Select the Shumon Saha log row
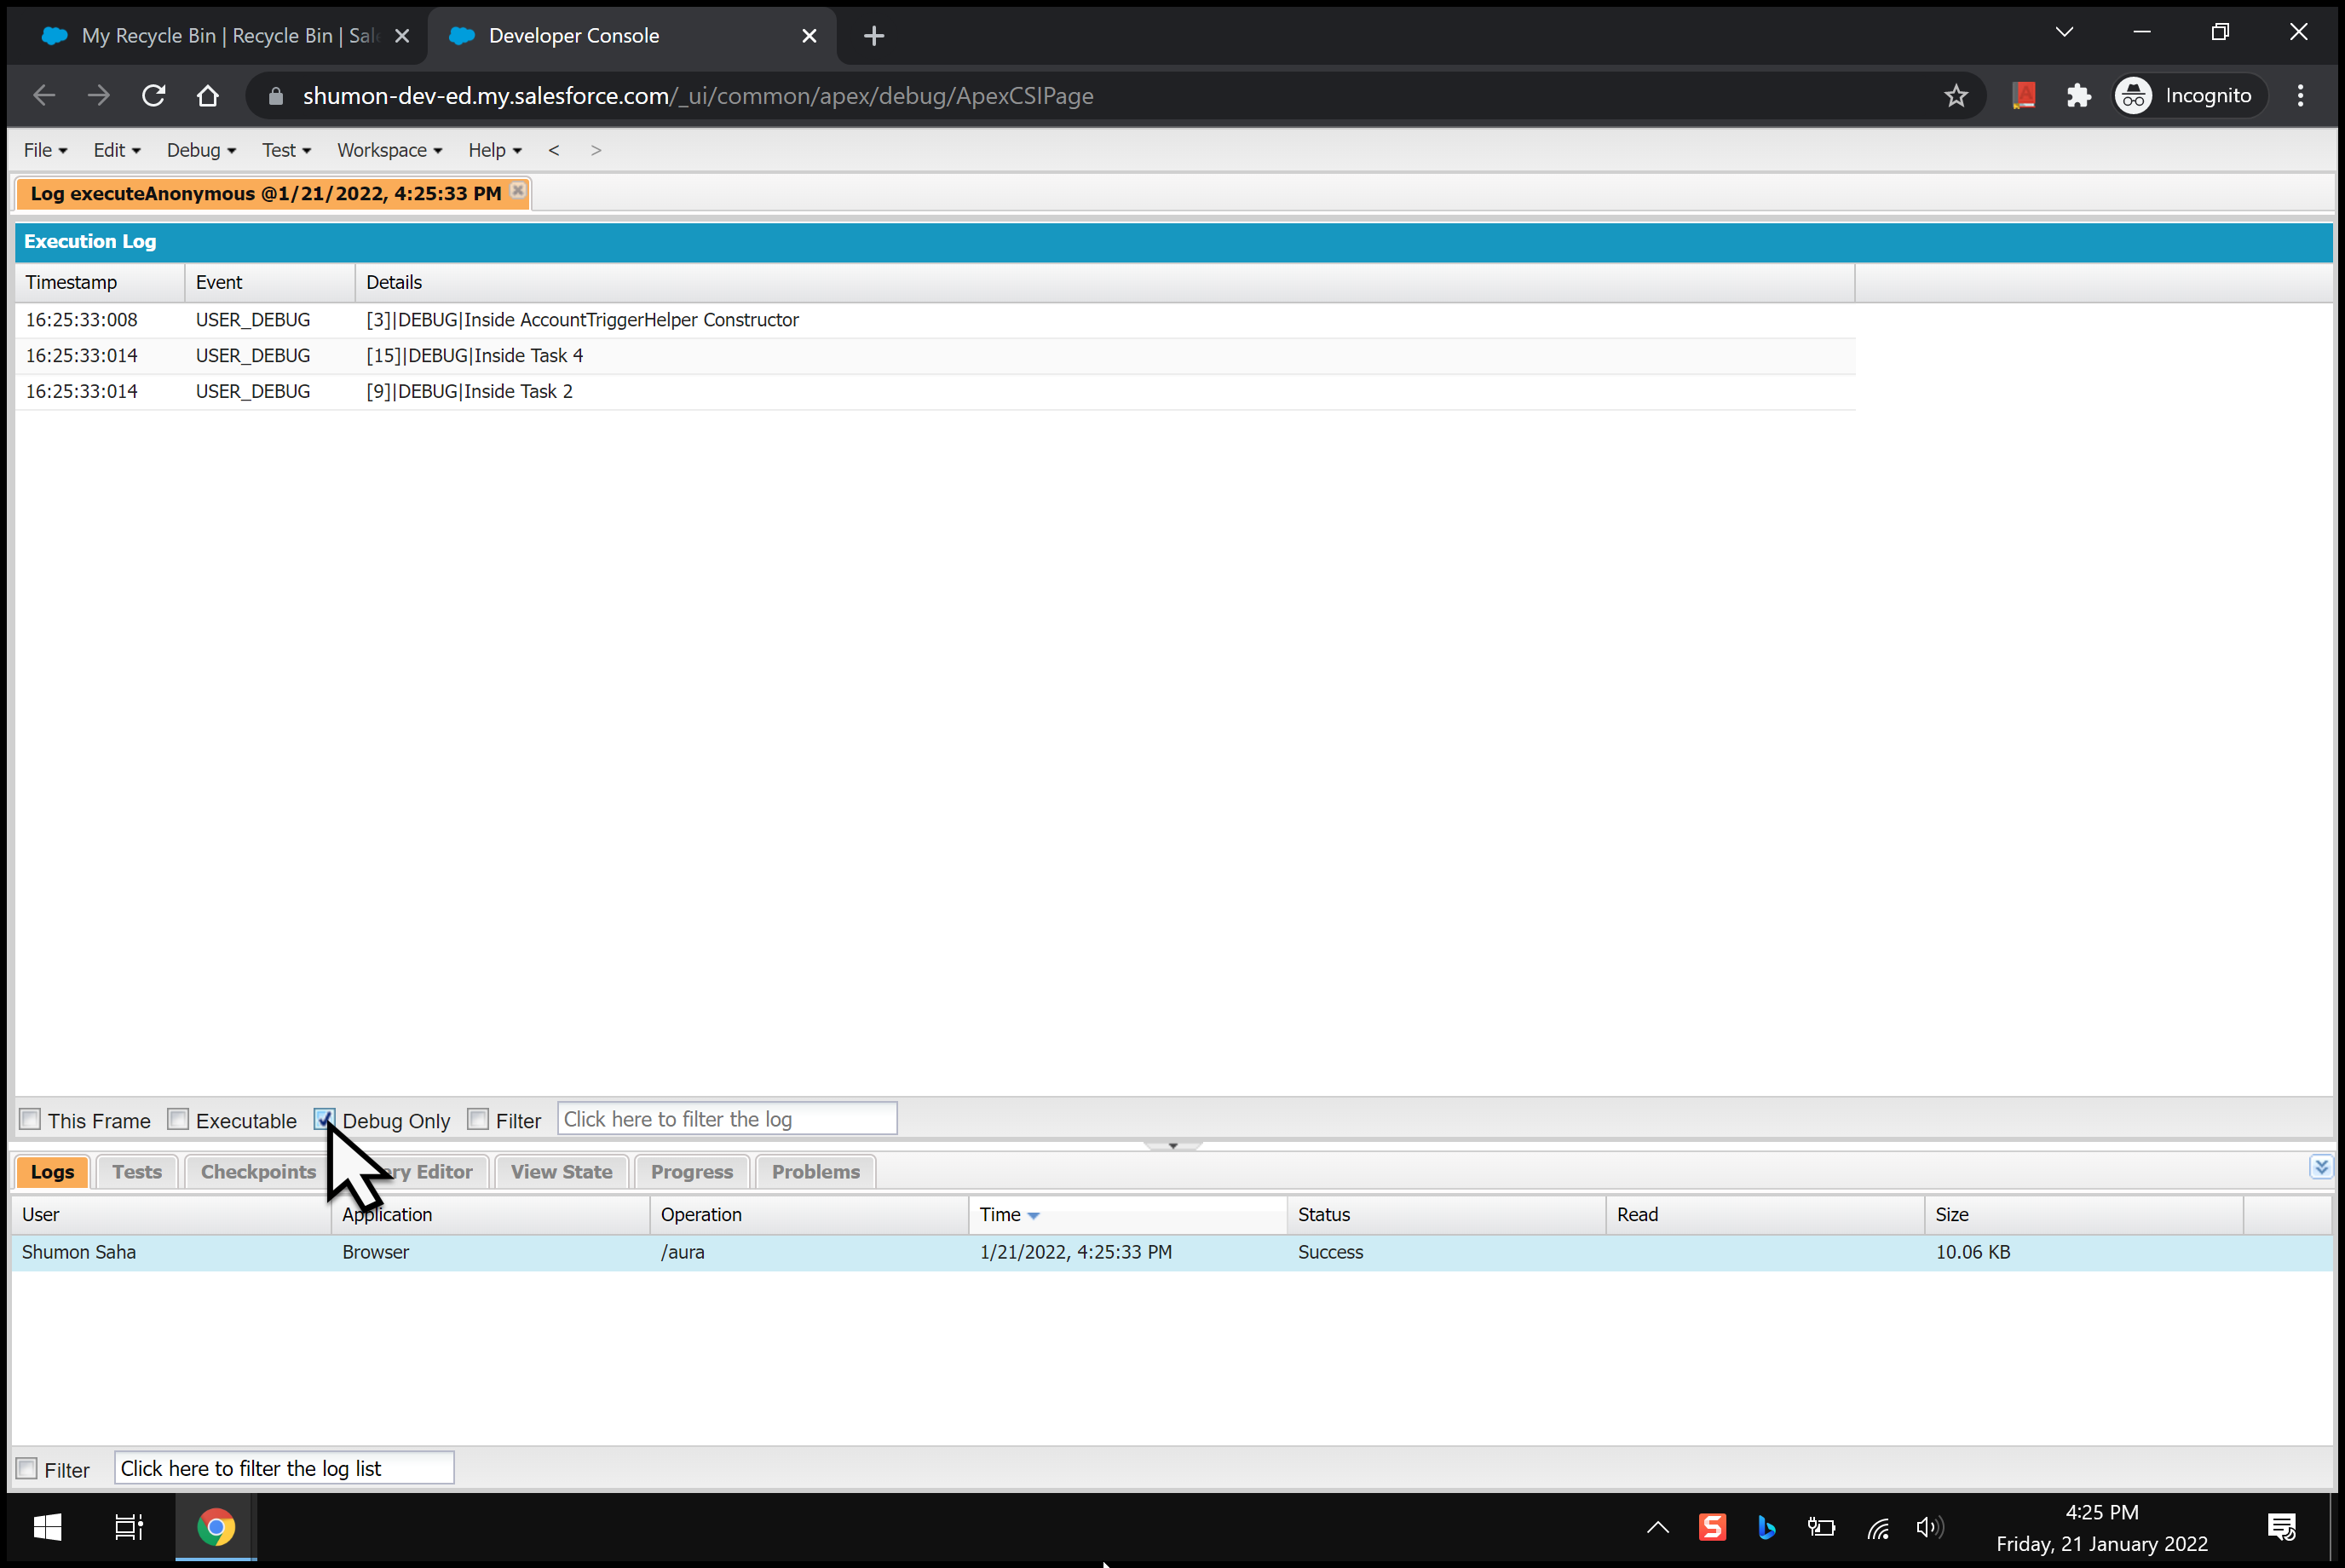The image size is (2345, 1568). pos(1172,1252)
